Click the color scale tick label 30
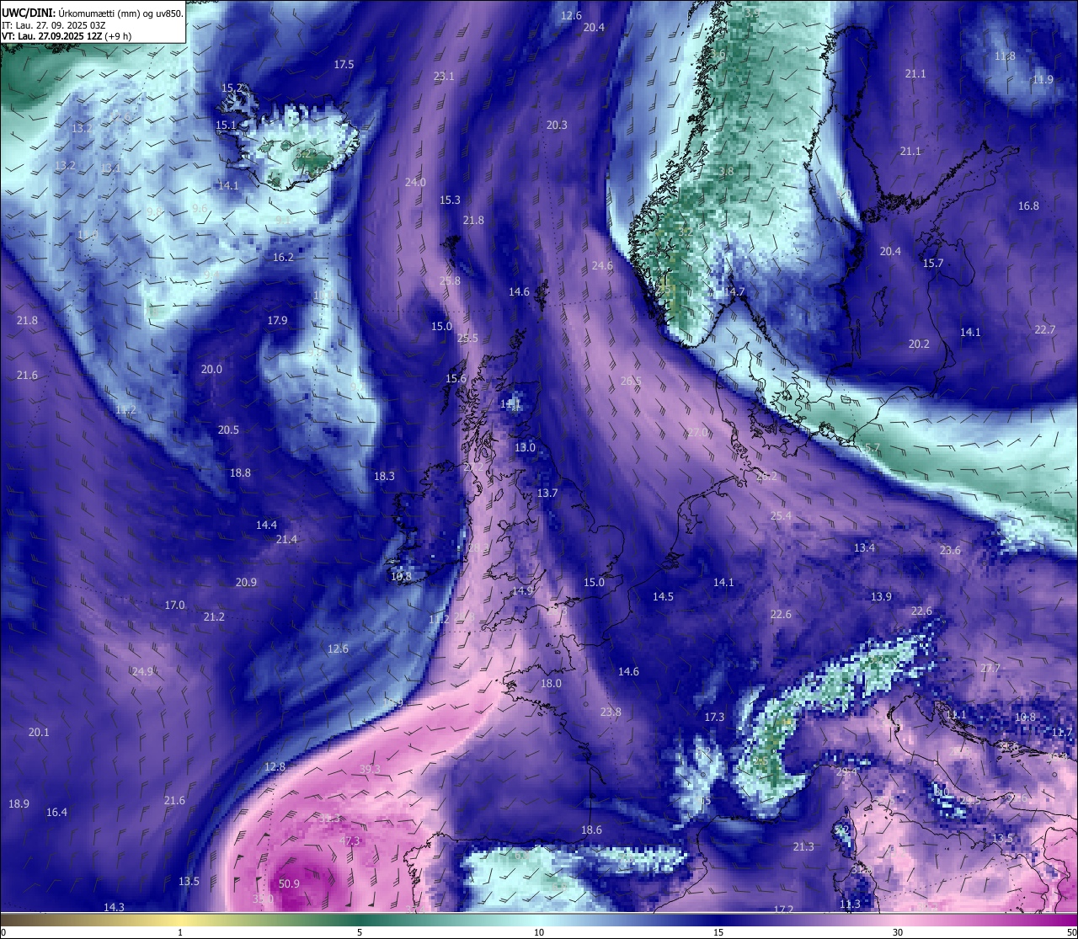This screenshot has height=939, width=1078. [898, 932]
